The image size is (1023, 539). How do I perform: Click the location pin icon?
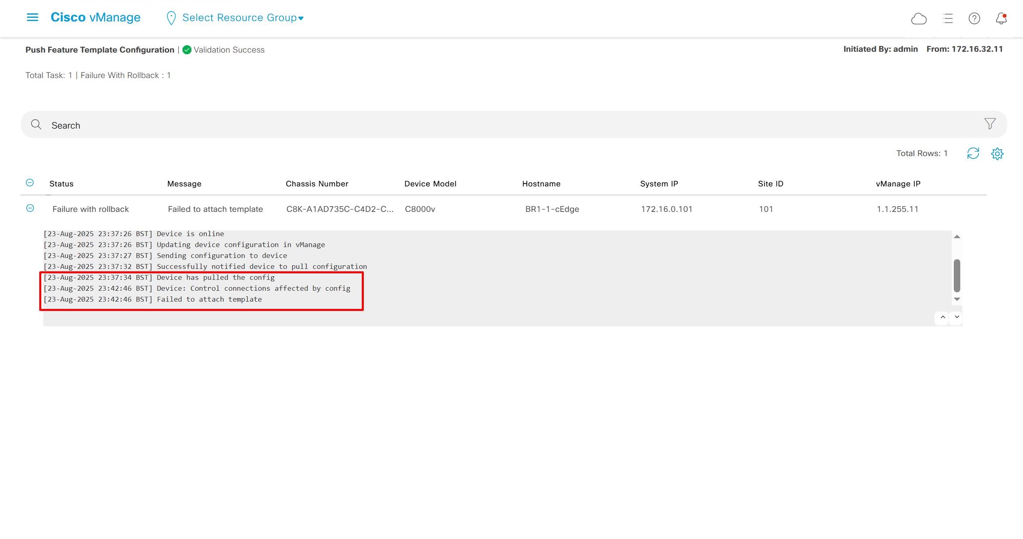pyautogui.click(x=171, y=18)
